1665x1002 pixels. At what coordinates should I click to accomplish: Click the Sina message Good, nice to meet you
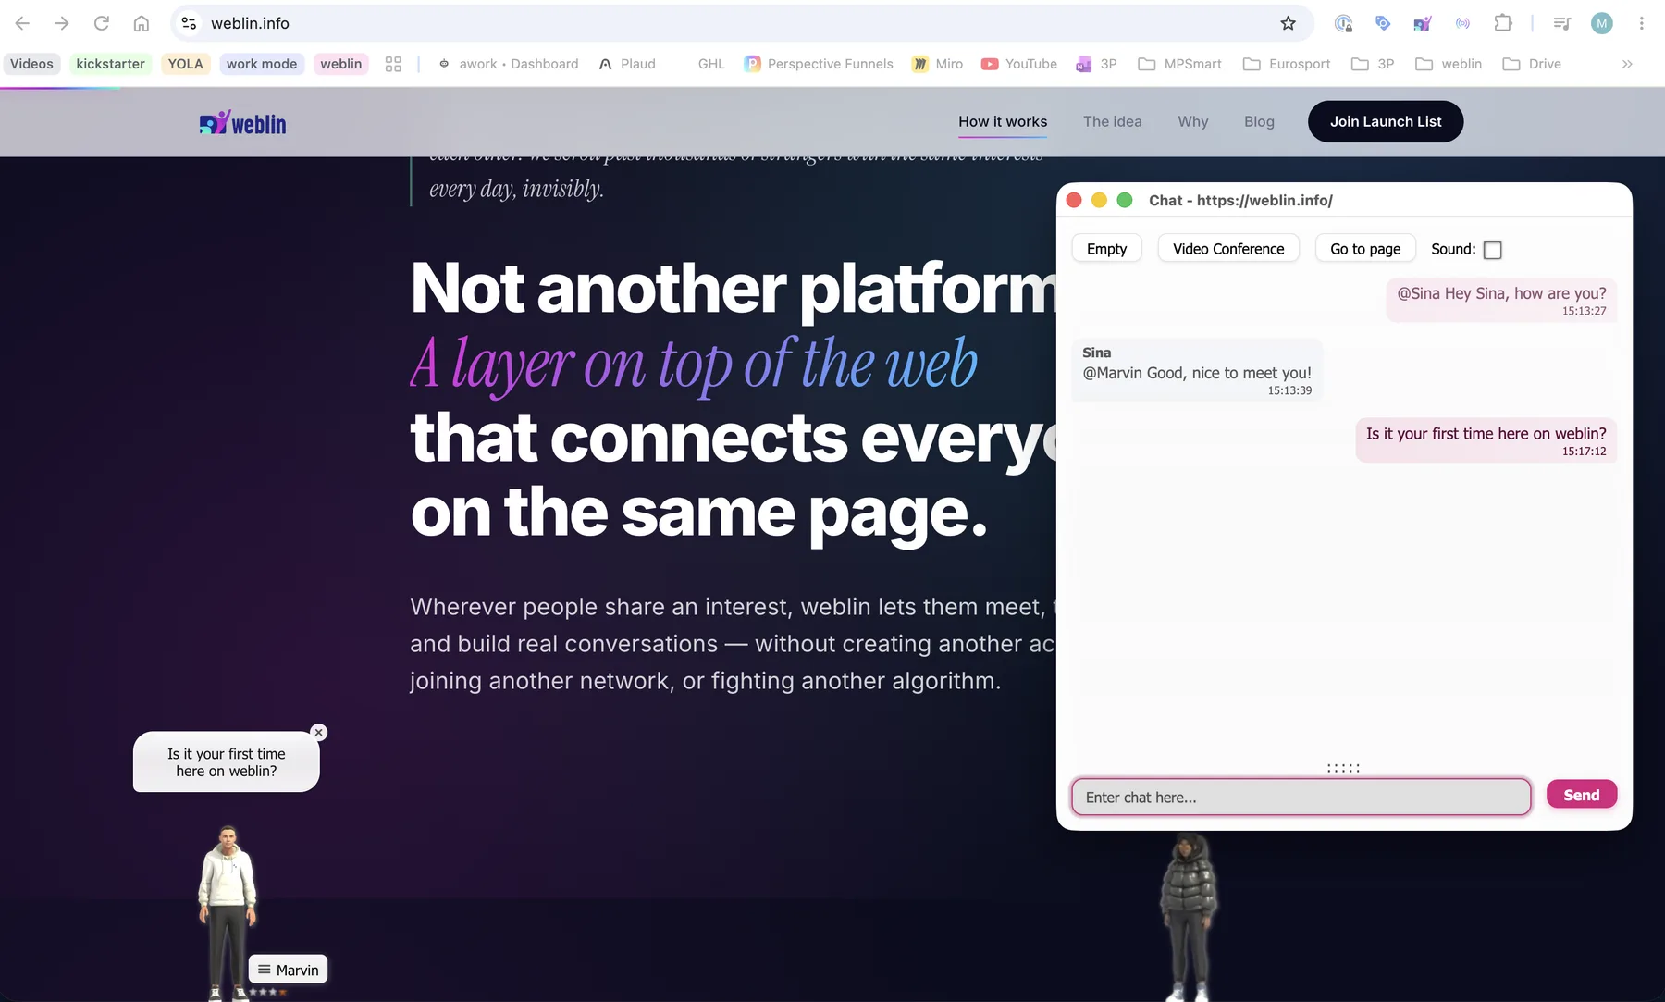pos(1197,370)
